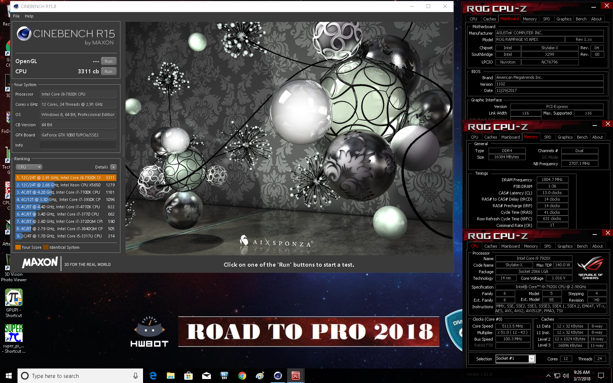
Task: Click the Republic of Gamers logo
Action: point(590,268)
